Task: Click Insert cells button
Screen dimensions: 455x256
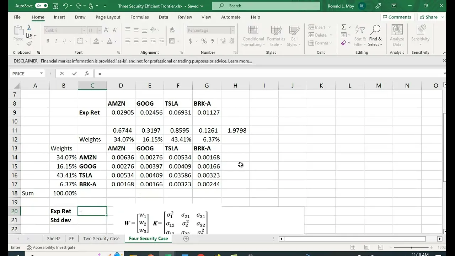Action: pyautogui.click(x=317, y=27)
